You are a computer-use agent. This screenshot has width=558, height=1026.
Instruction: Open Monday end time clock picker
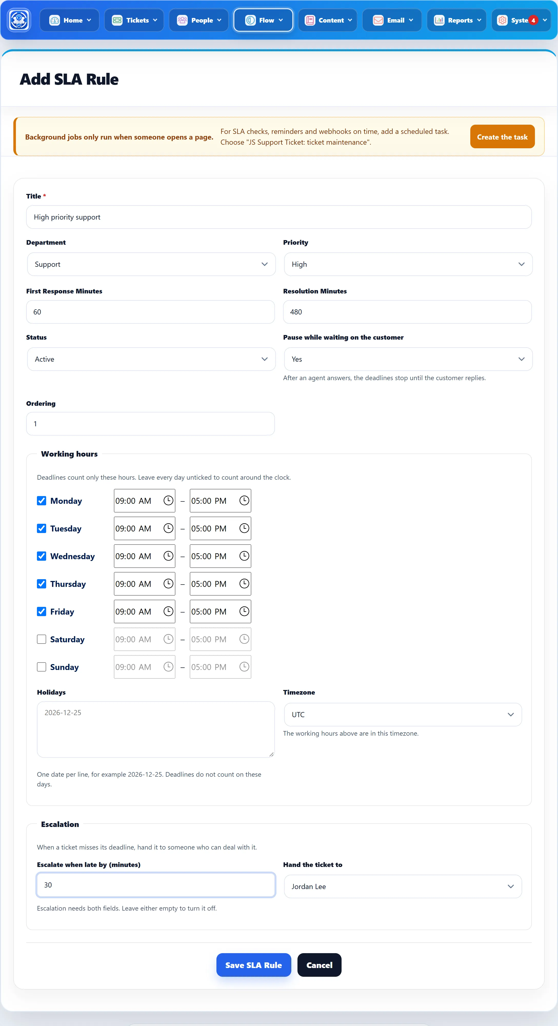point(244,500)
